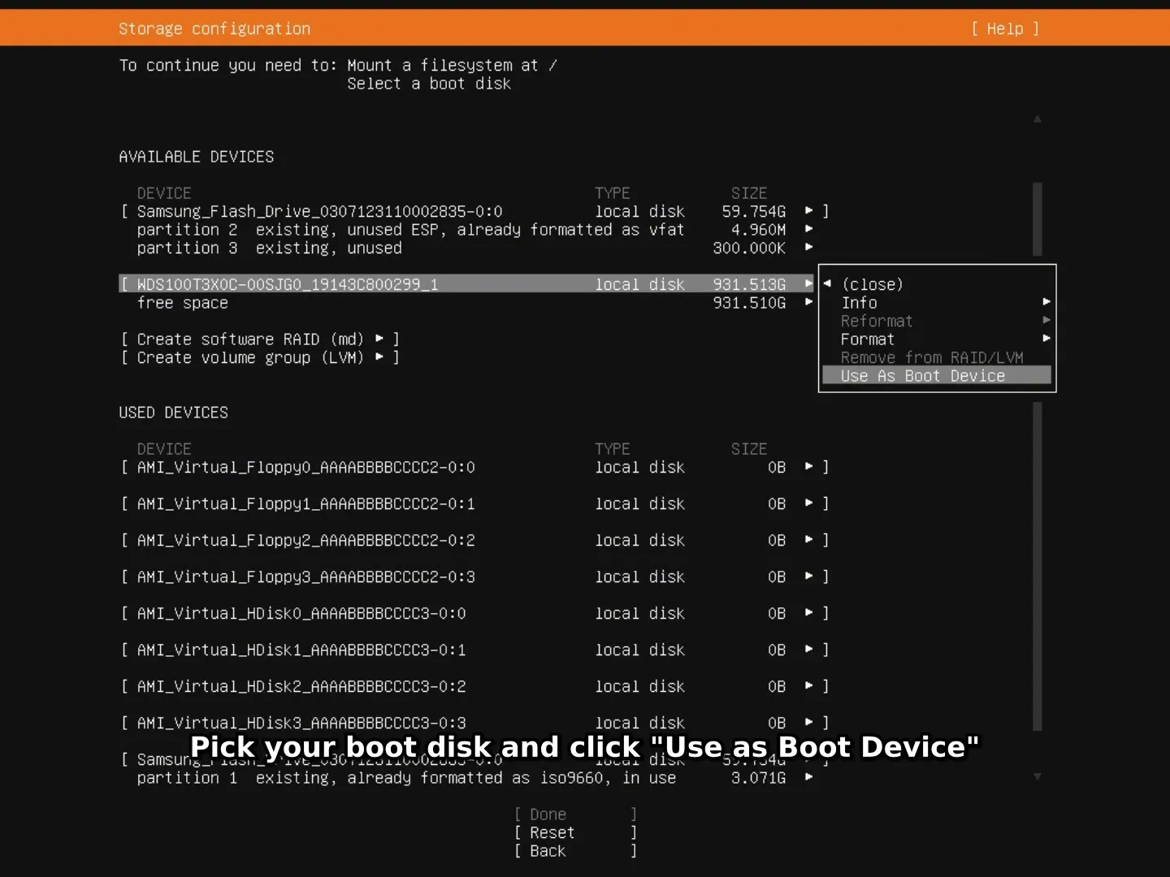Select AMI_Virtual_Floppy2_AAAABBBBCCCC2-0:2 row

coord(474,541)
